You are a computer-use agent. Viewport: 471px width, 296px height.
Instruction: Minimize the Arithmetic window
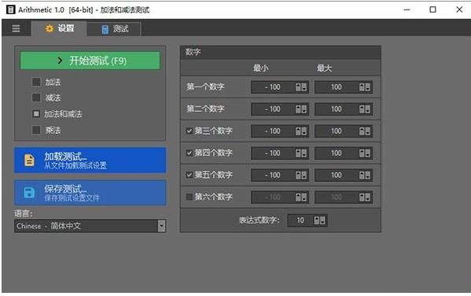pyautogui.click(x=407, y=9)
